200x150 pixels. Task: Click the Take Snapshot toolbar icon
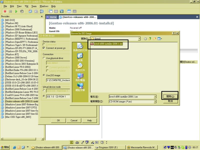click(30, 11)
